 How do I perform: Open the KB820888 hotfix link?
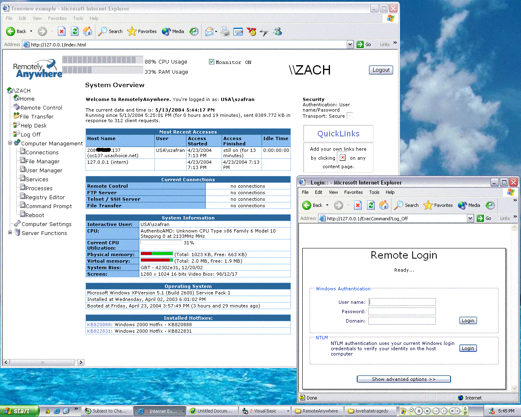(99, 325)
